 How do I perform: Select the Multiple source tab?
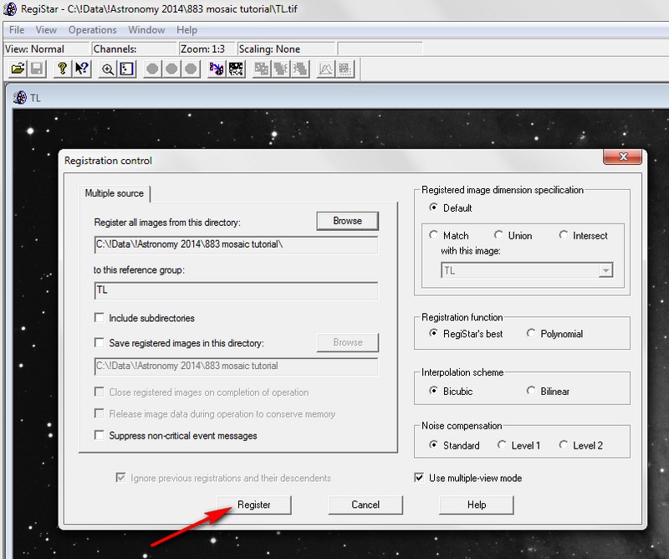(x=115, y=193)
